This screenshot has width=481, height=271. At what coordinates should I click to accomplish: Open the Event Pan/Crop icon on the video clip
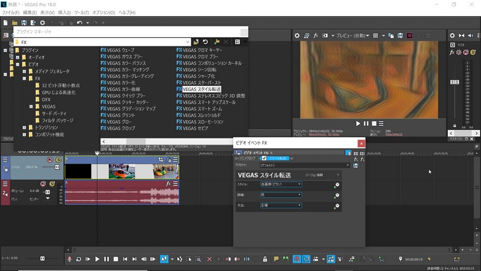pos(161,160)
